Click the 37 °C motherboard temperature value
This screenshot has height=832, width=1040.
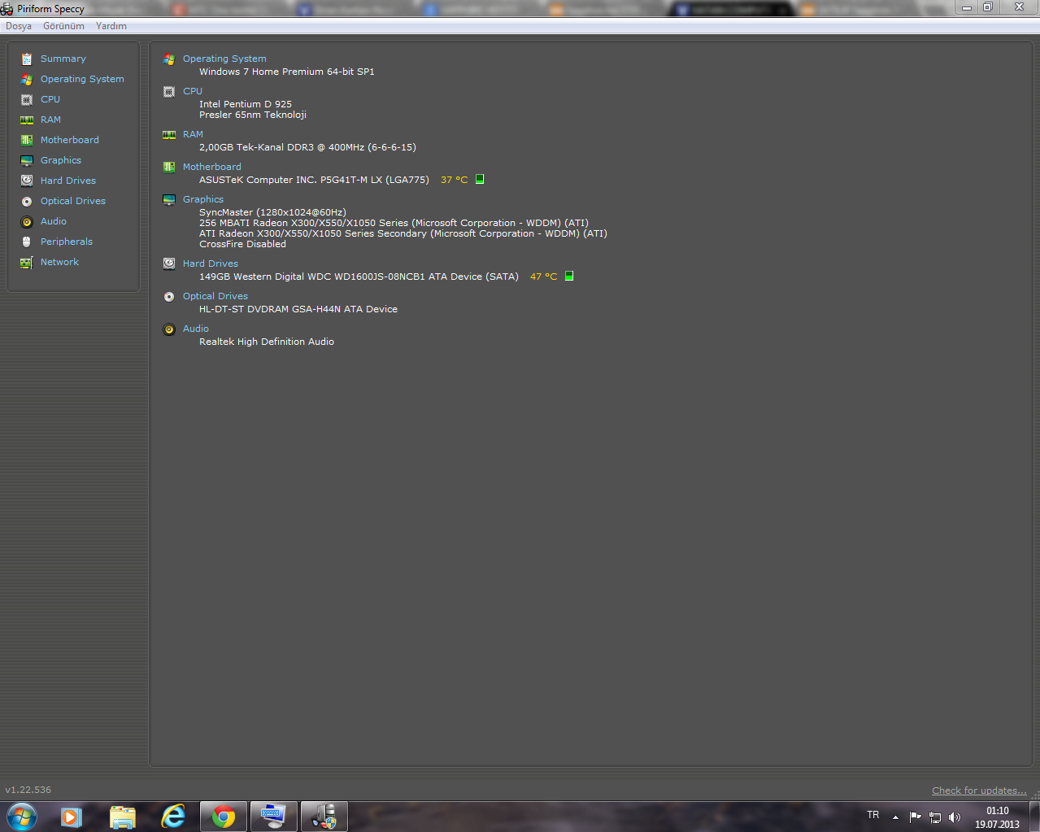pyautogui.click(x=454, y=180)
